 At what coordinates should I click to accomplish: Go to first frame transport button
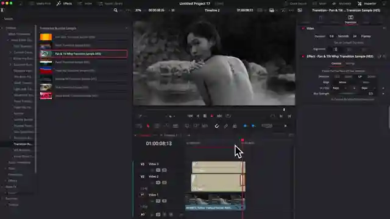pos(190,116)
